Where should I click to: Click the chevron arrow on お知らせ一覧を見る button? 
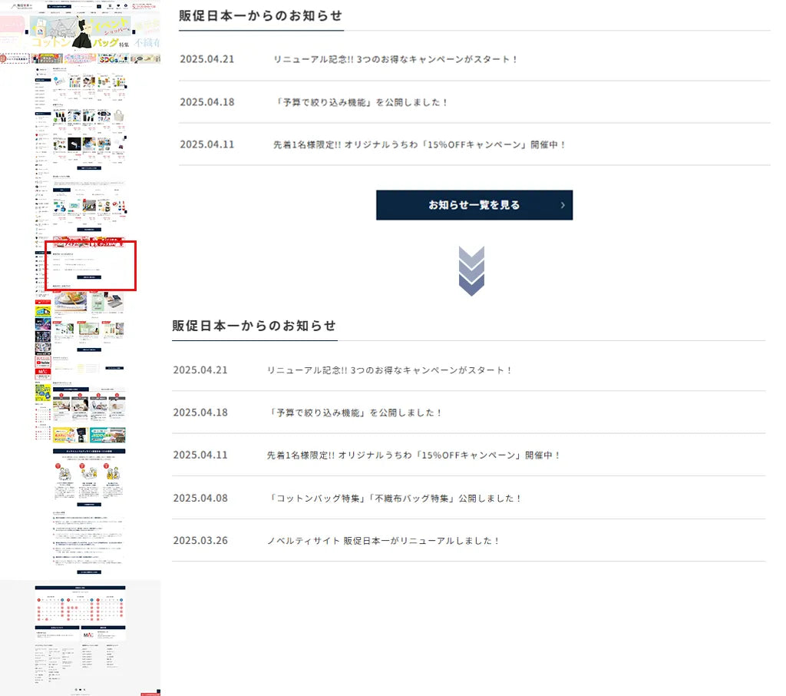[562, 205]
